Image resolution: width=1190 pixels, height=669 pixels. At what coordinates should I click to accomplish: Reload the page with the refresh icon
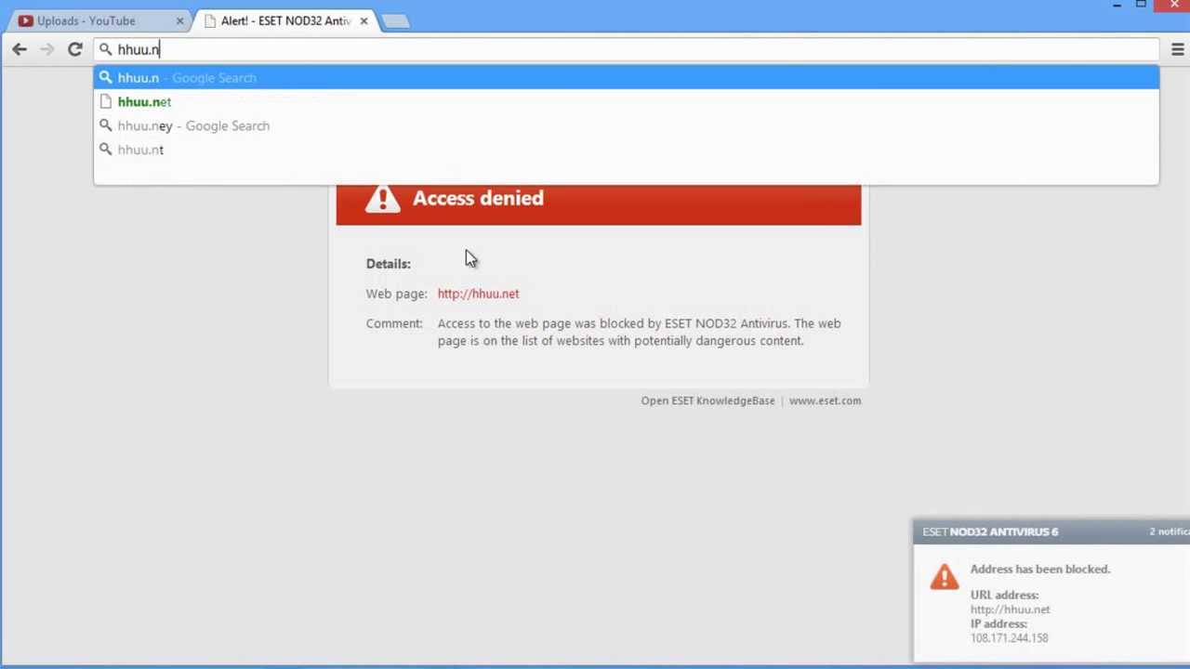75,49
